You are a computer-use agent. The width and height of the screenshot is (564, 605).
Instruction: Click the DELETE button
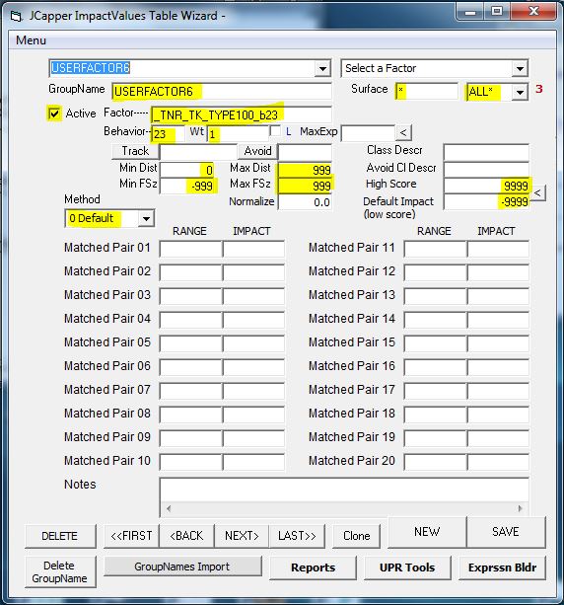click(x=60, y=536)
